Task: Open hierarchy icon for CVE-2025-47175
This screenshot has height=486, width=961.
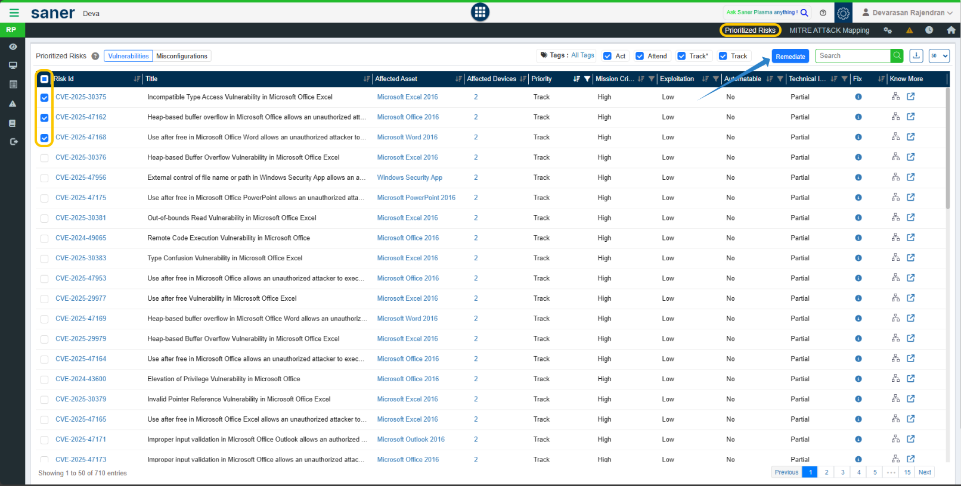Action: point(895,197)
